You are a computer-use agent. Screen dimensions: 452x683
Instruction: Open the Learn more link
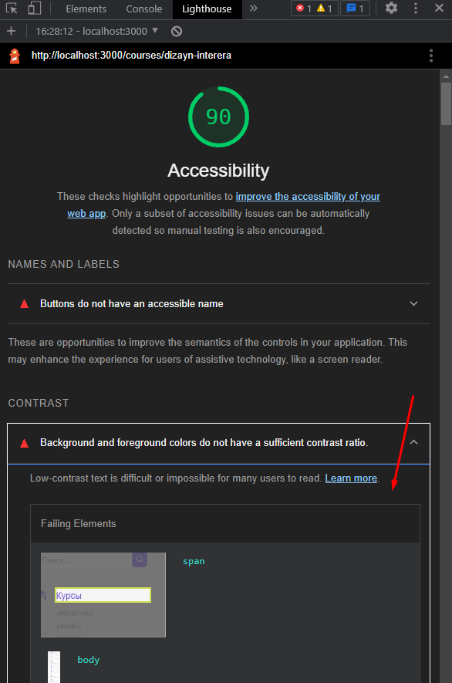coord(351,478)
